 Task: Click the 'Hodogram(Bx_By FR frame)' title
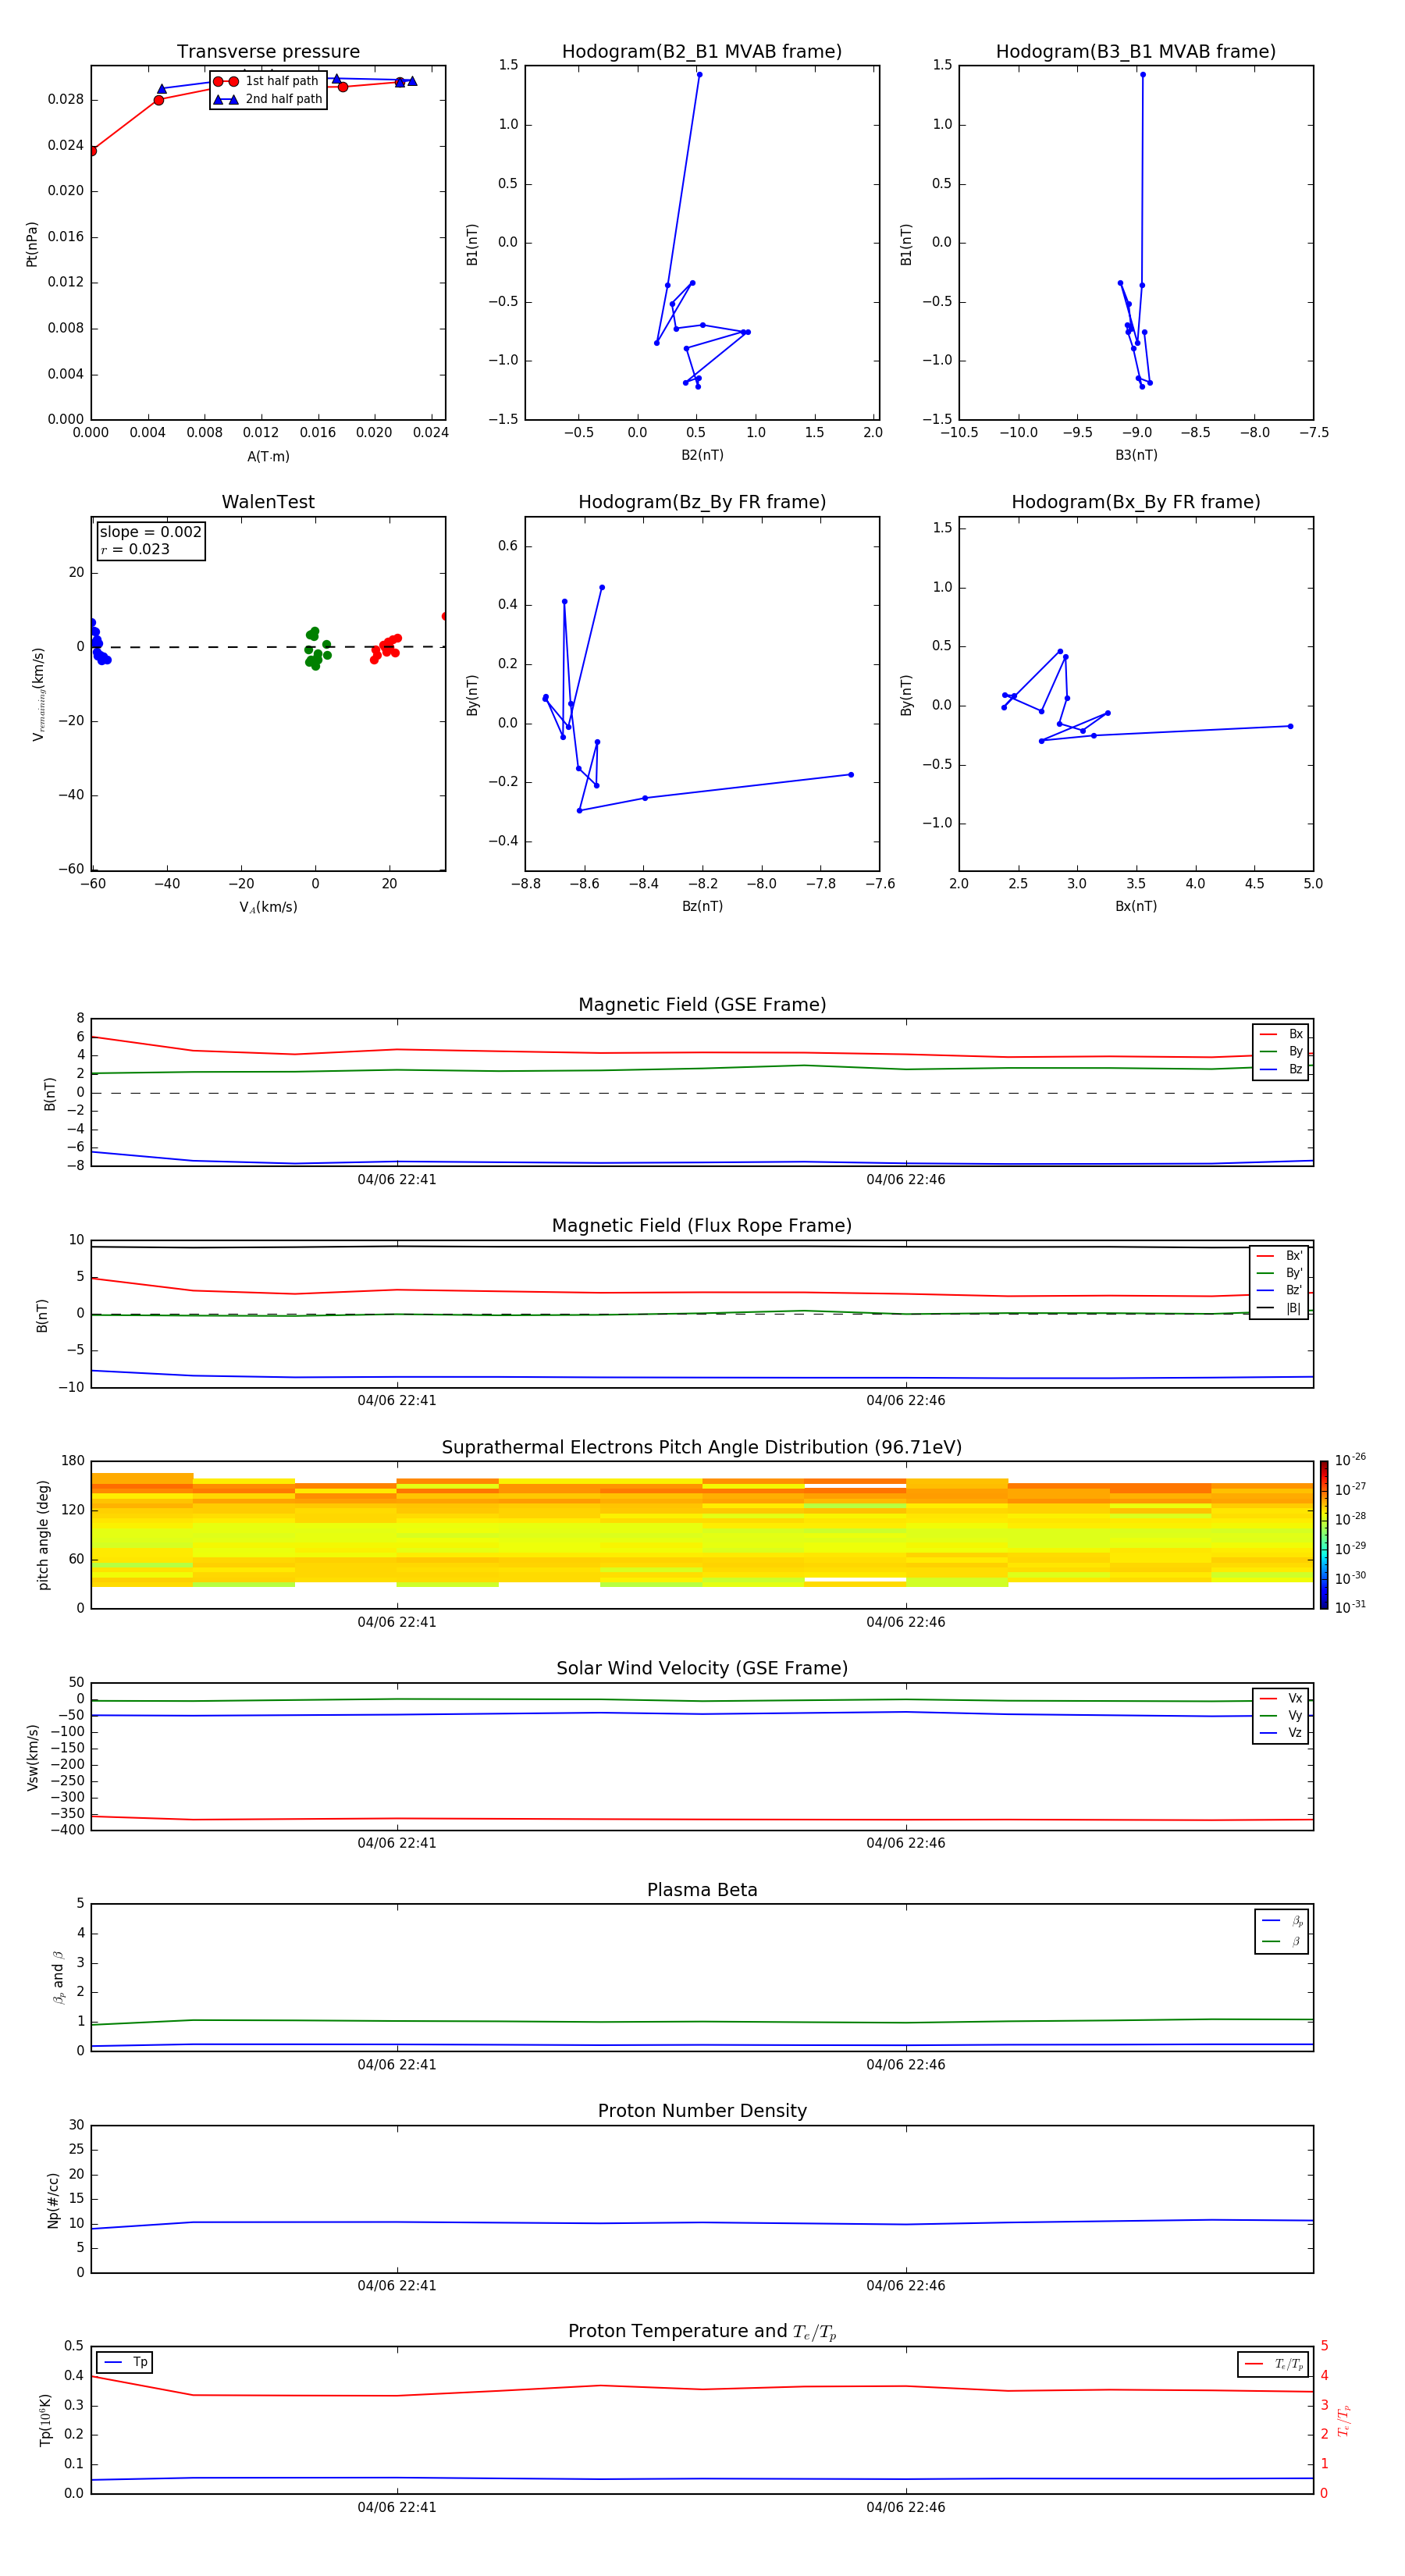click(x=1136, y=502)
